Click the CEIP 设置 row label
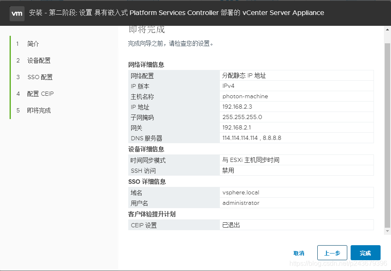The image size is (391, 271). coord(144,225)
